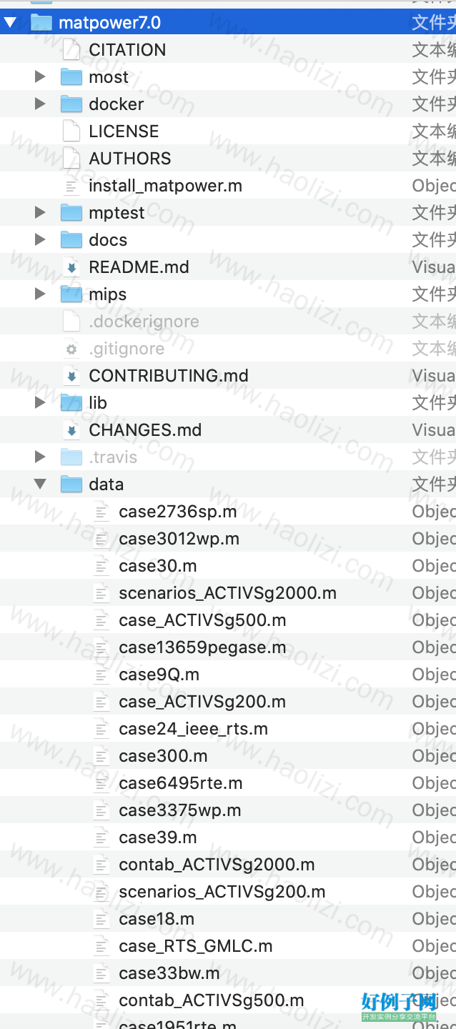This screenshot has height=1029, width=456.
Task: Select the case39.m file
Action: [x=157, y=837]
